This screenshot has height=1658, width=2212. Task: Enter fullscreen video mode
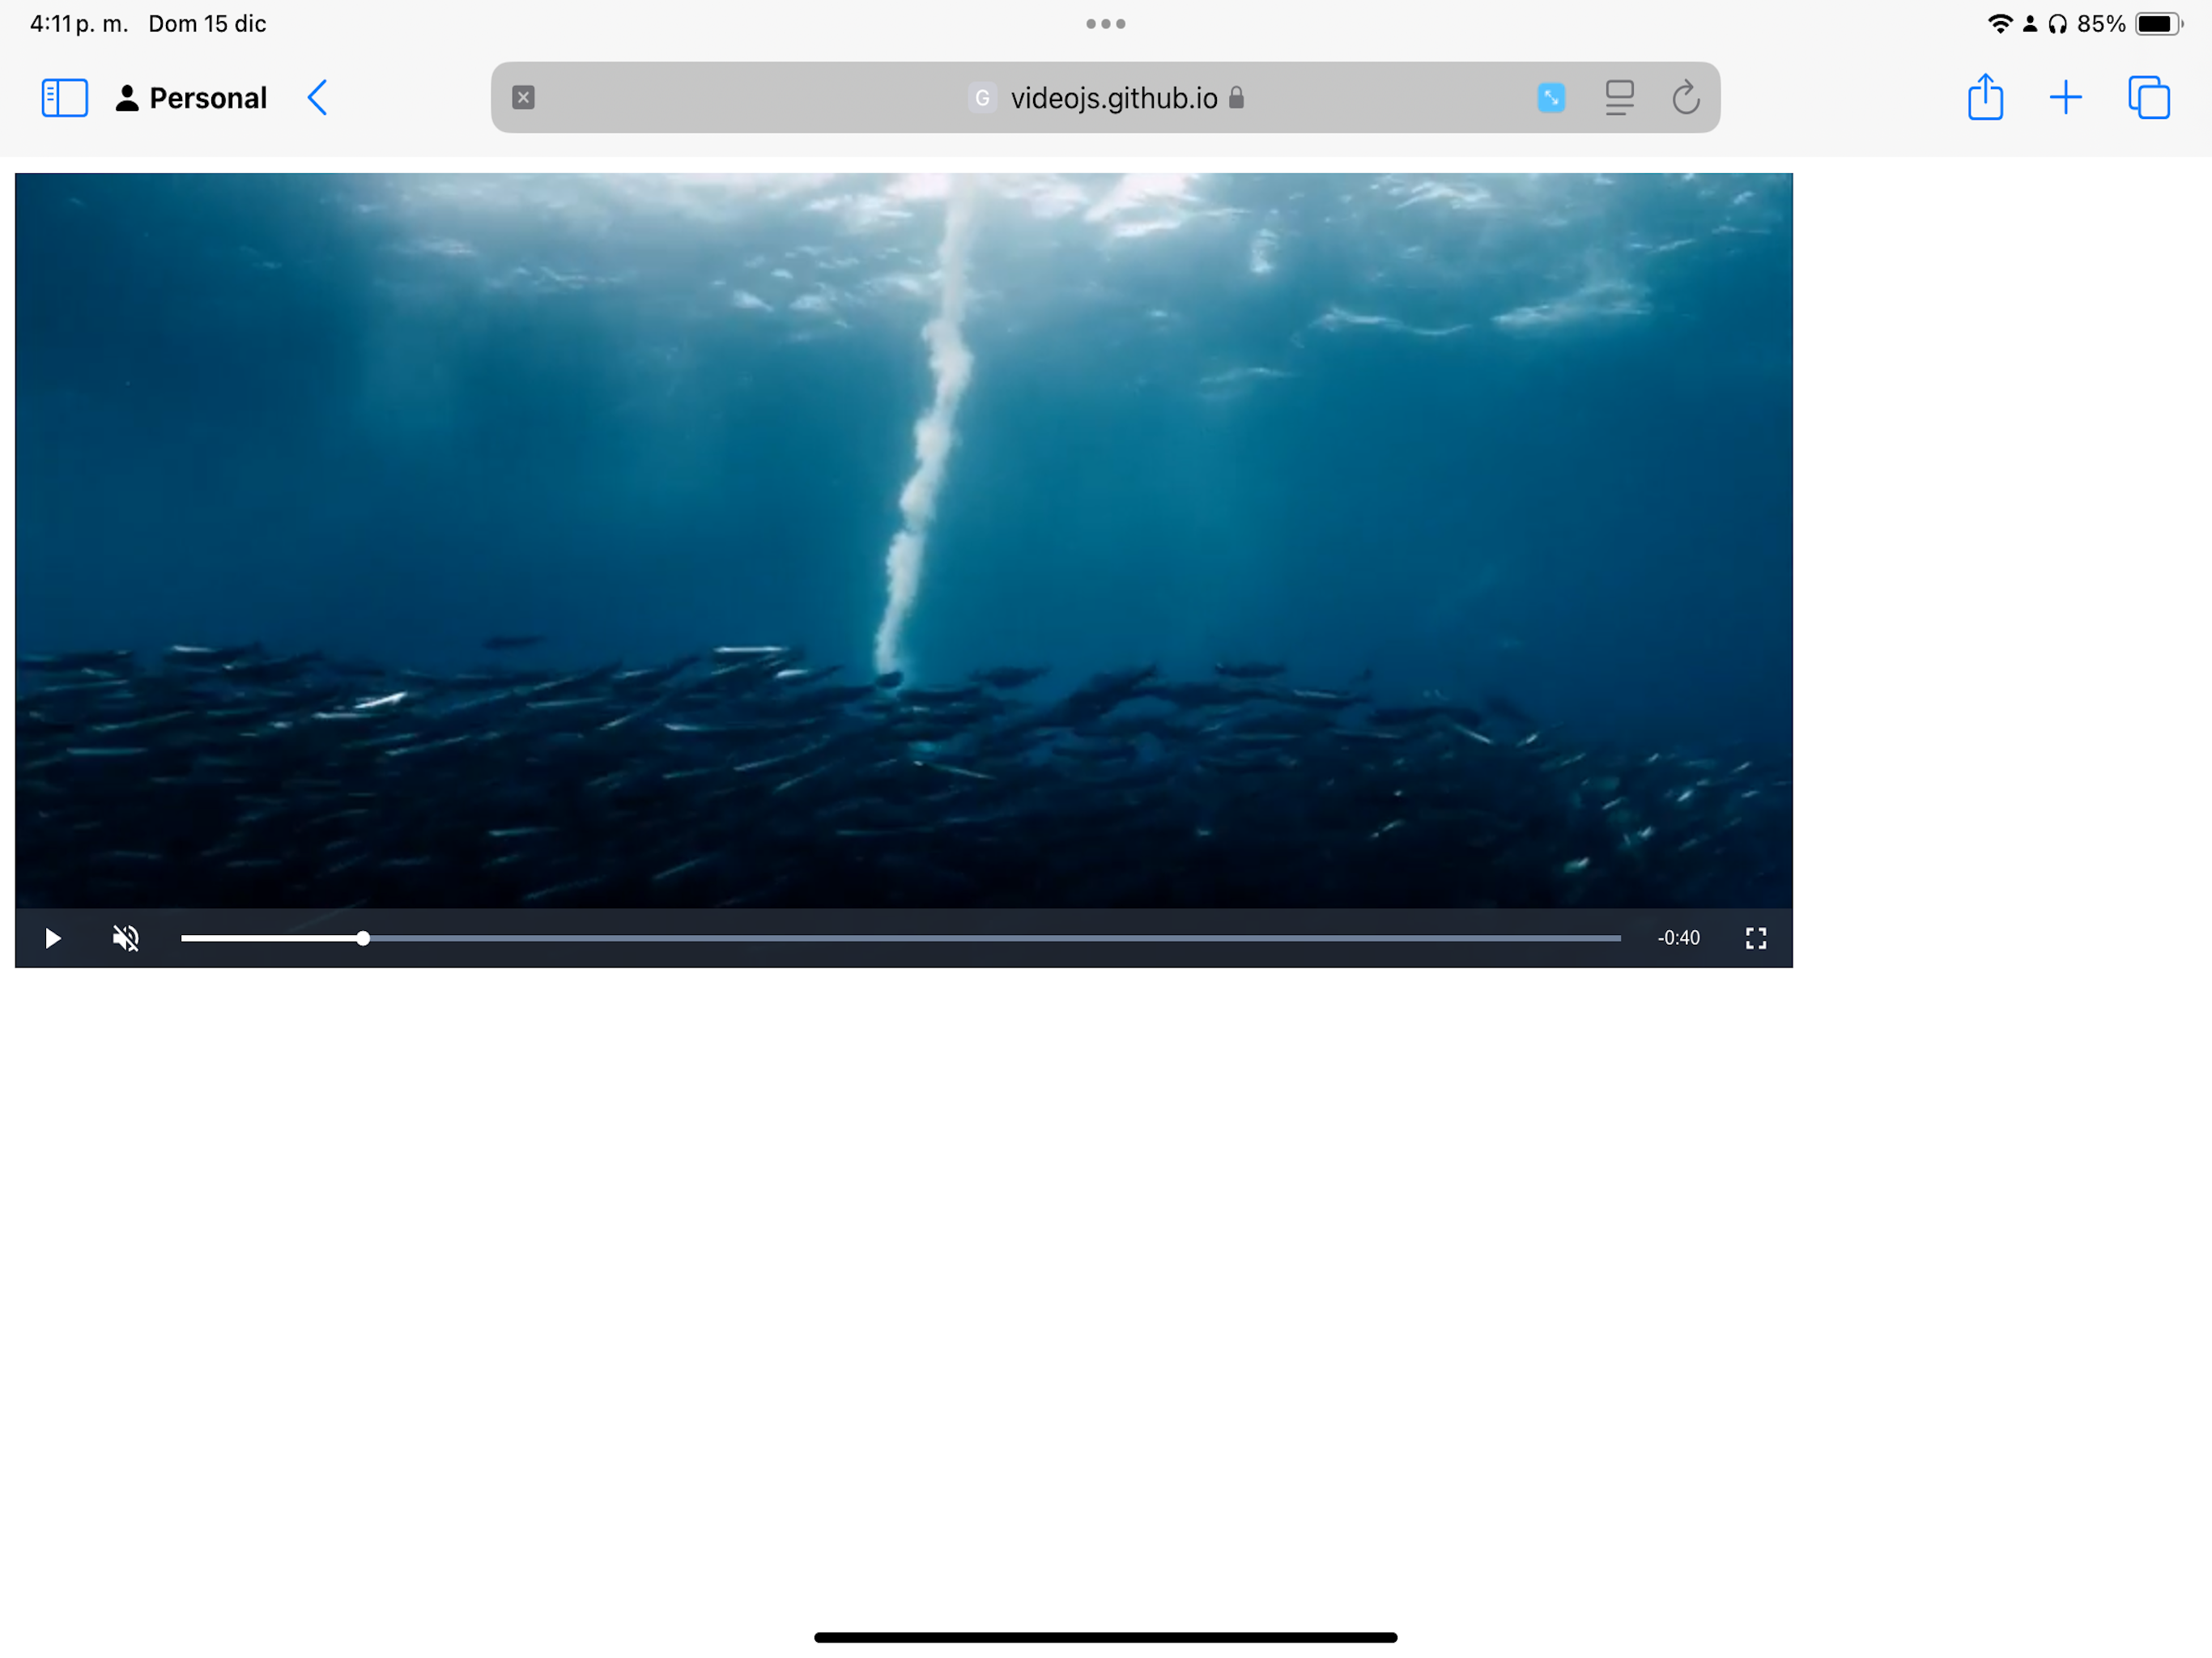(1755, 938)
